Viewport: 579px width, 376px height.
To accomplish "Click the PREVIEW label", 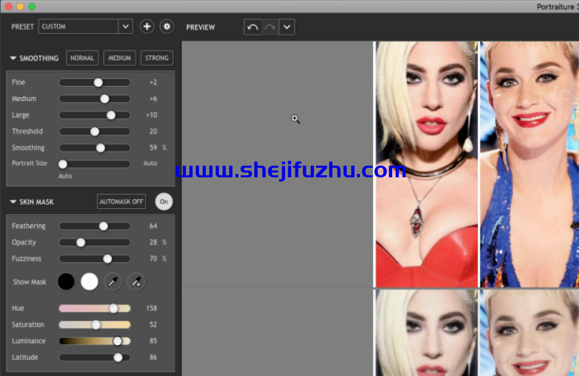I will (201, 27).
